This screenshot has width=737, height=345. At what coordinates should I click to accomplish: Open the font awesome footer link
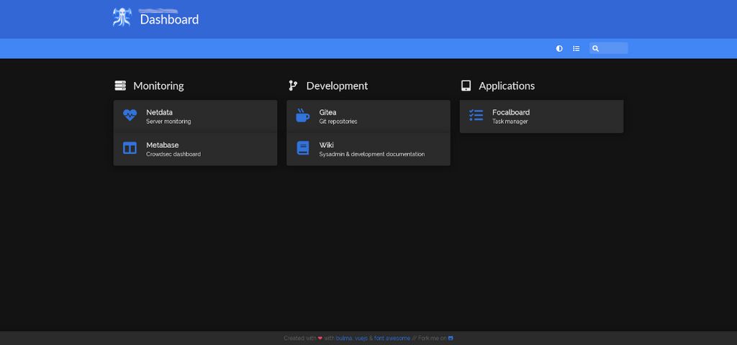392,338
